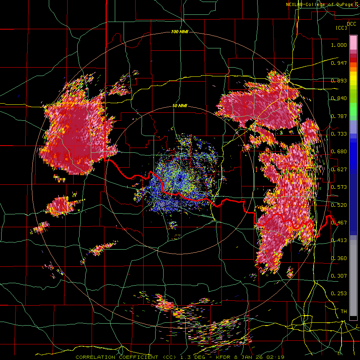Viewport: 360px width, 360px height.
Task: Click the 0.627 legend value
Action: coord(339,170)
